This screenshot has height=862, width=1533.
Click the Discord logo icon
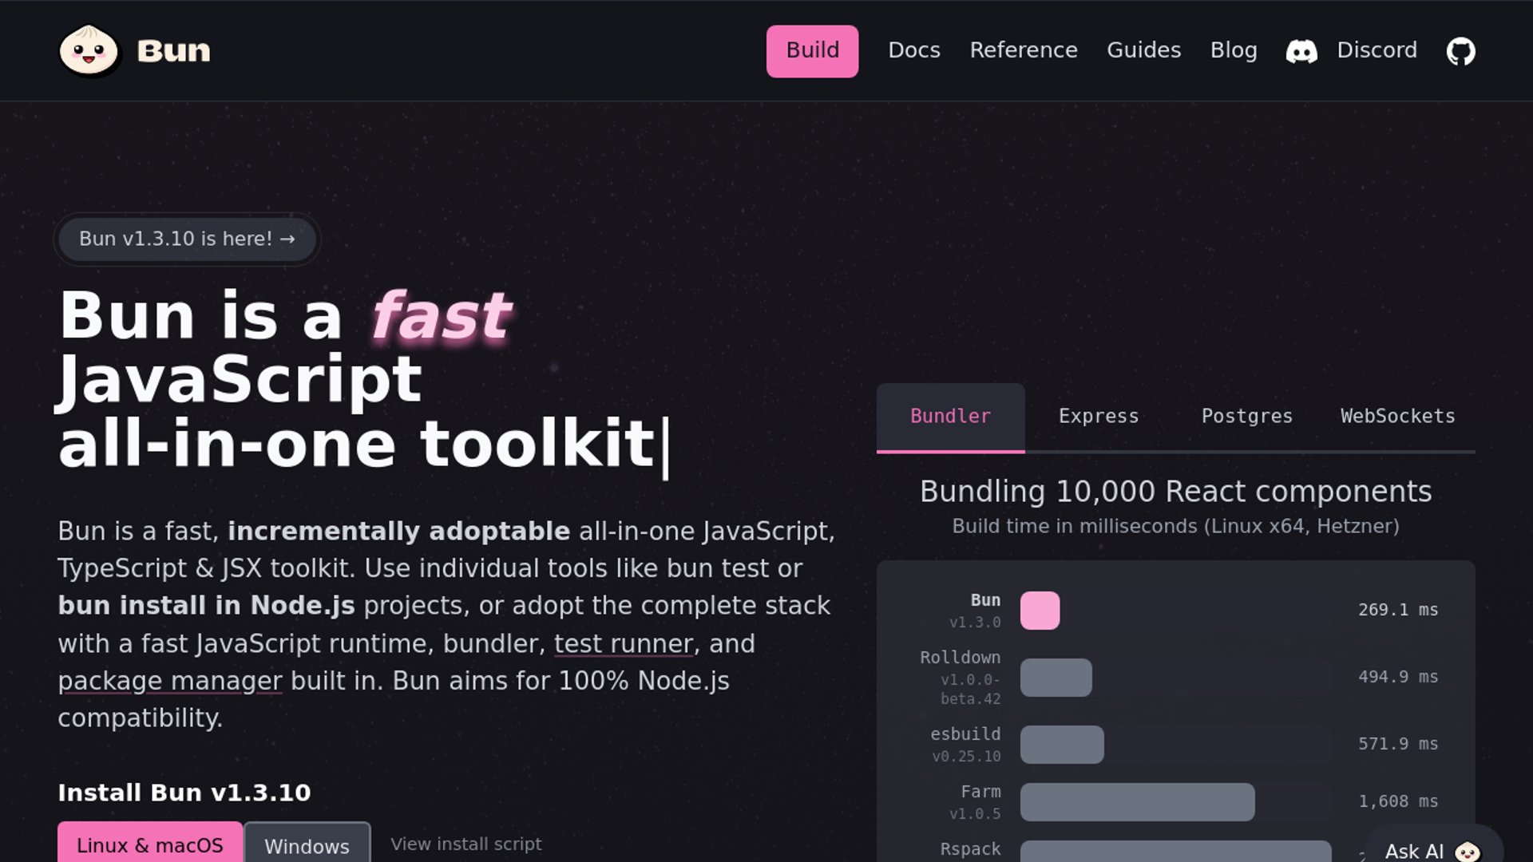click(1301, 51)
